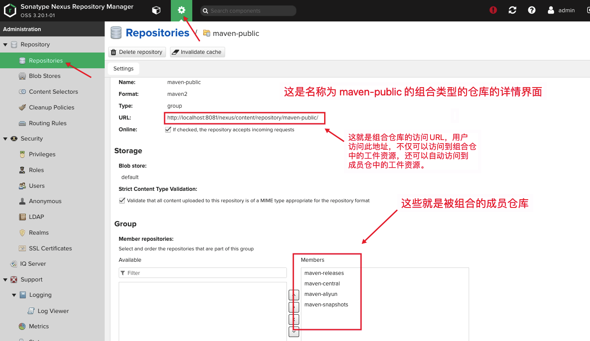Click the Content Selectors icon
Screen dimensions: 590x341
point(22,91)
